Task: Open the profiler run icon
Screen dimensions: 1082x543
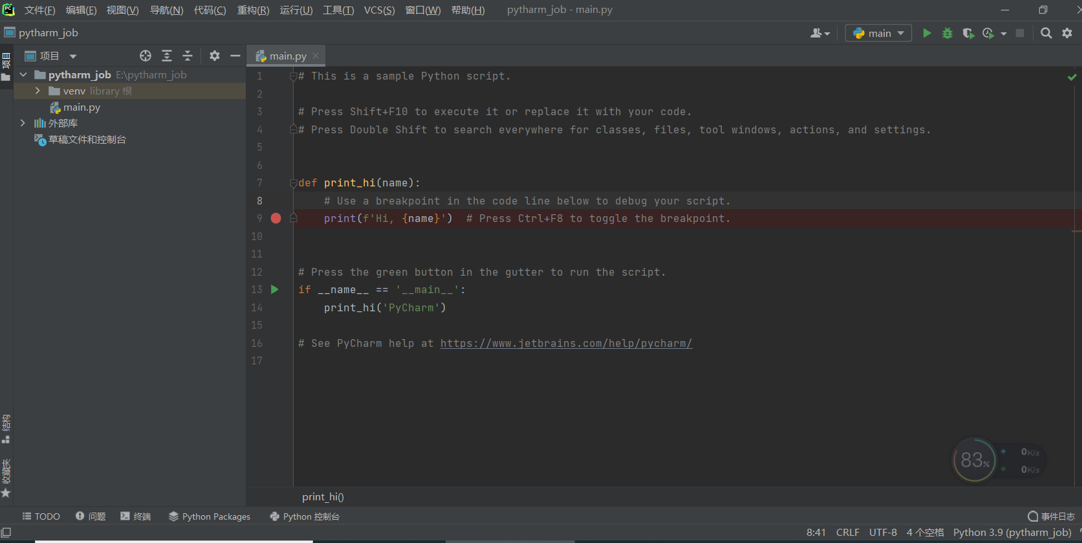Action: pyautogui.click(x=988, y=33)
